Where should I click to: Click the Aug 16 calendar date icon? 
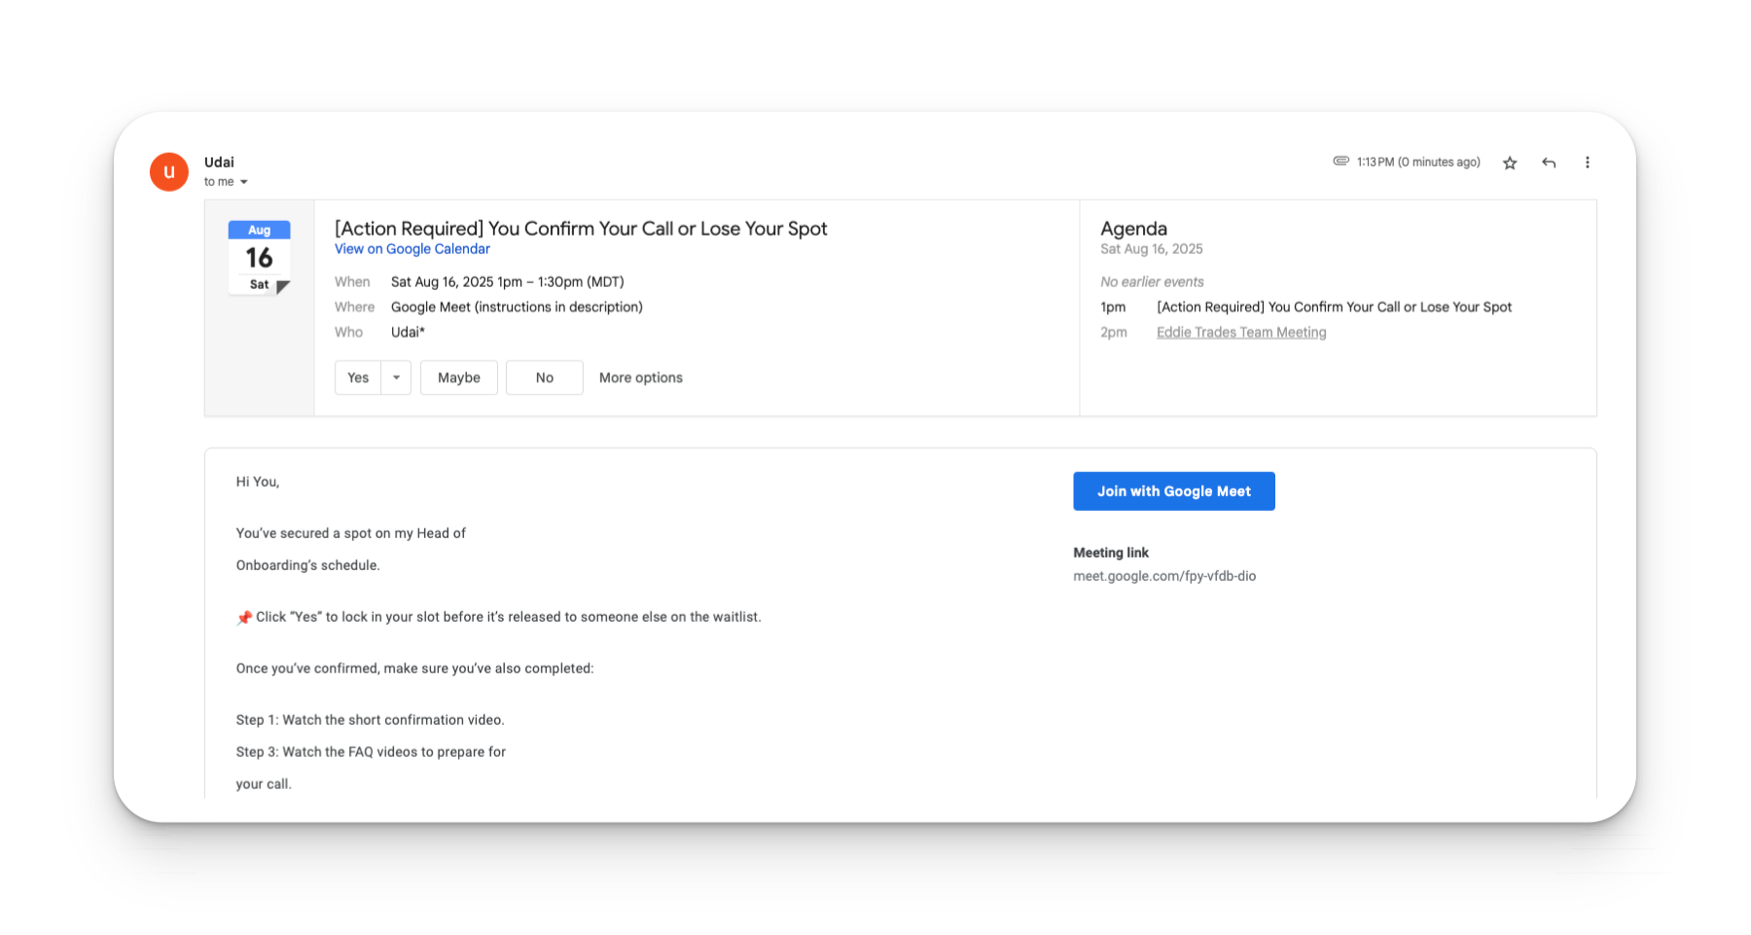tap(259, 258)
